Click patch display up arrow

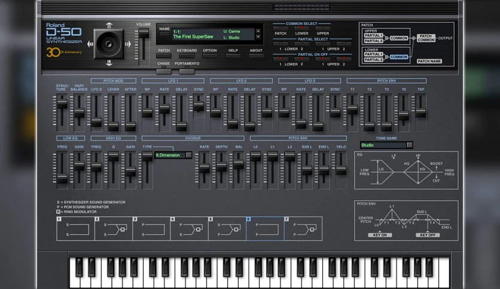[x=258, y=32]
